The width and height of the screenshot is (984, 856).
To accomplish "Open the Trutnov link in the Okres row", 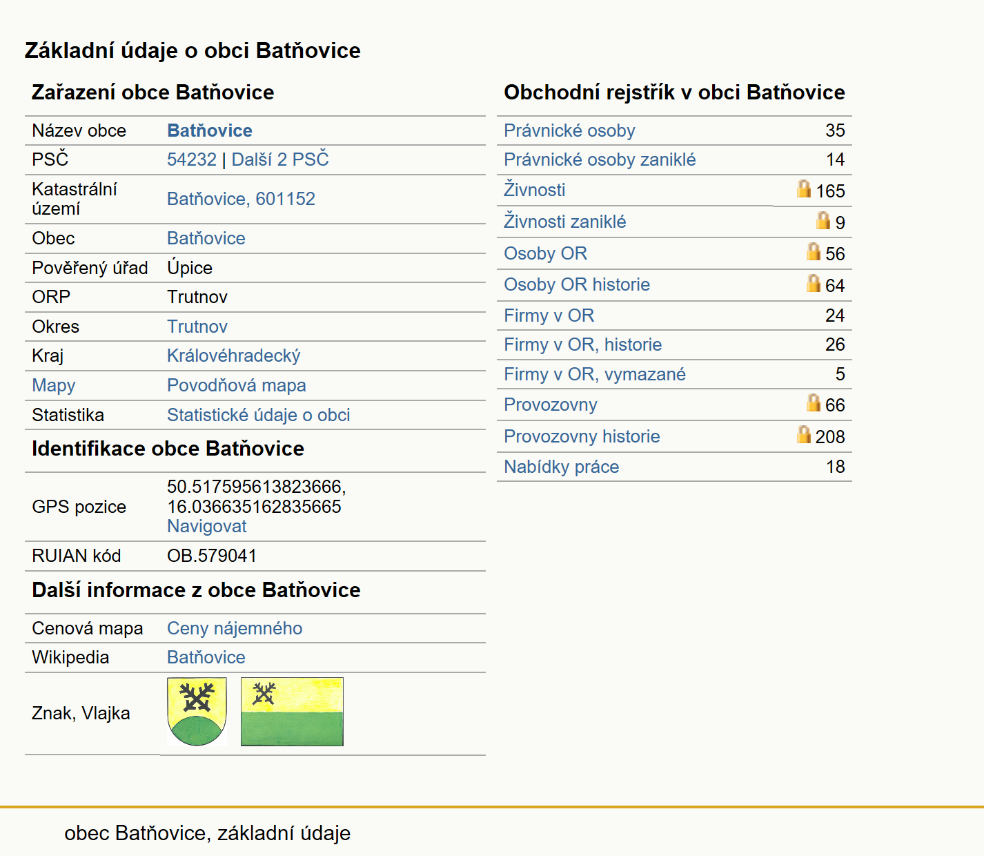I will click(x=197, y=327).
